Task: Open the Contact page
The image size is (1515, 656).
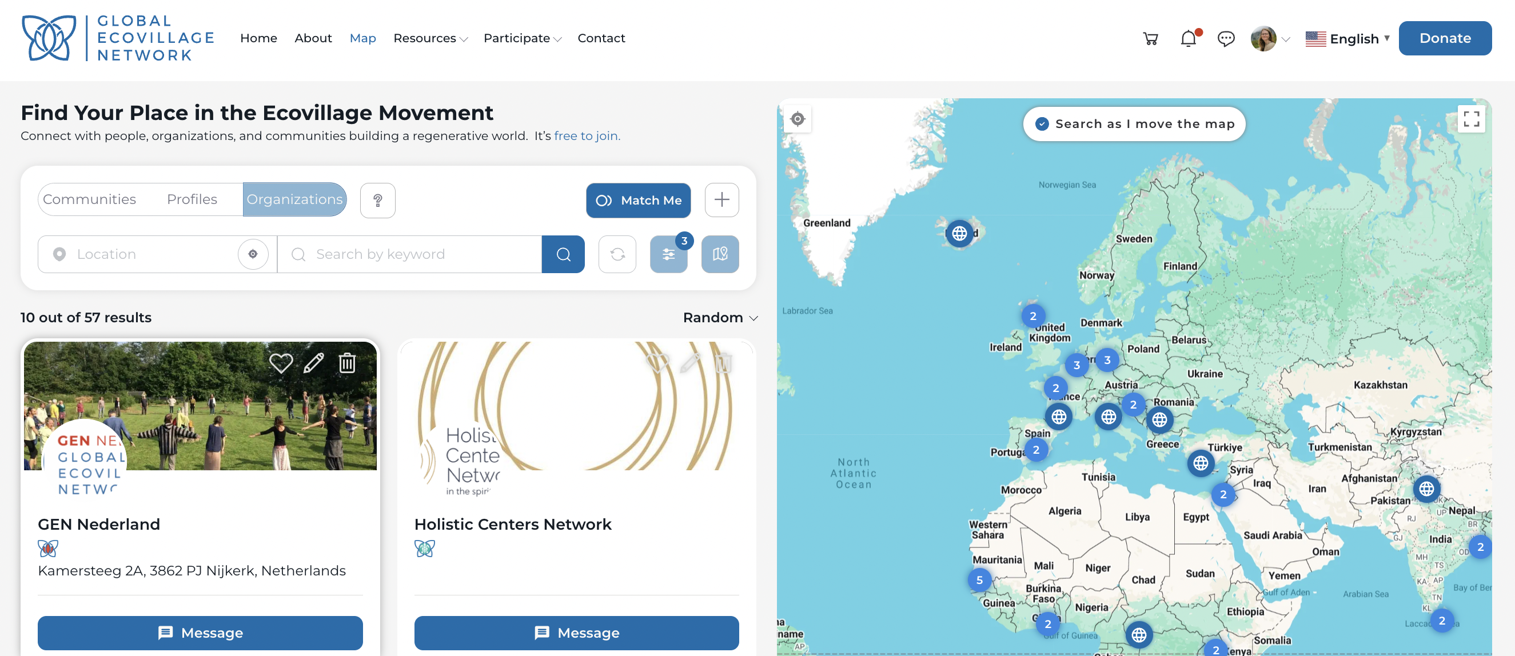Action: click(601, 38)
